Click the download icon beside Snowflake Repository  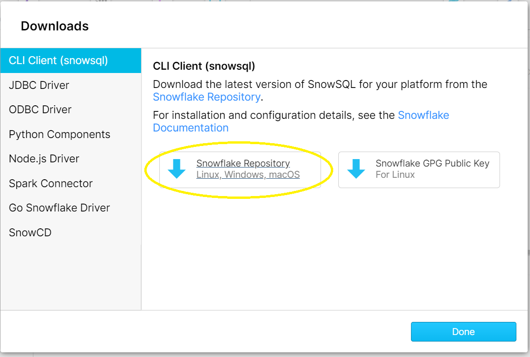tap(177, 170)
